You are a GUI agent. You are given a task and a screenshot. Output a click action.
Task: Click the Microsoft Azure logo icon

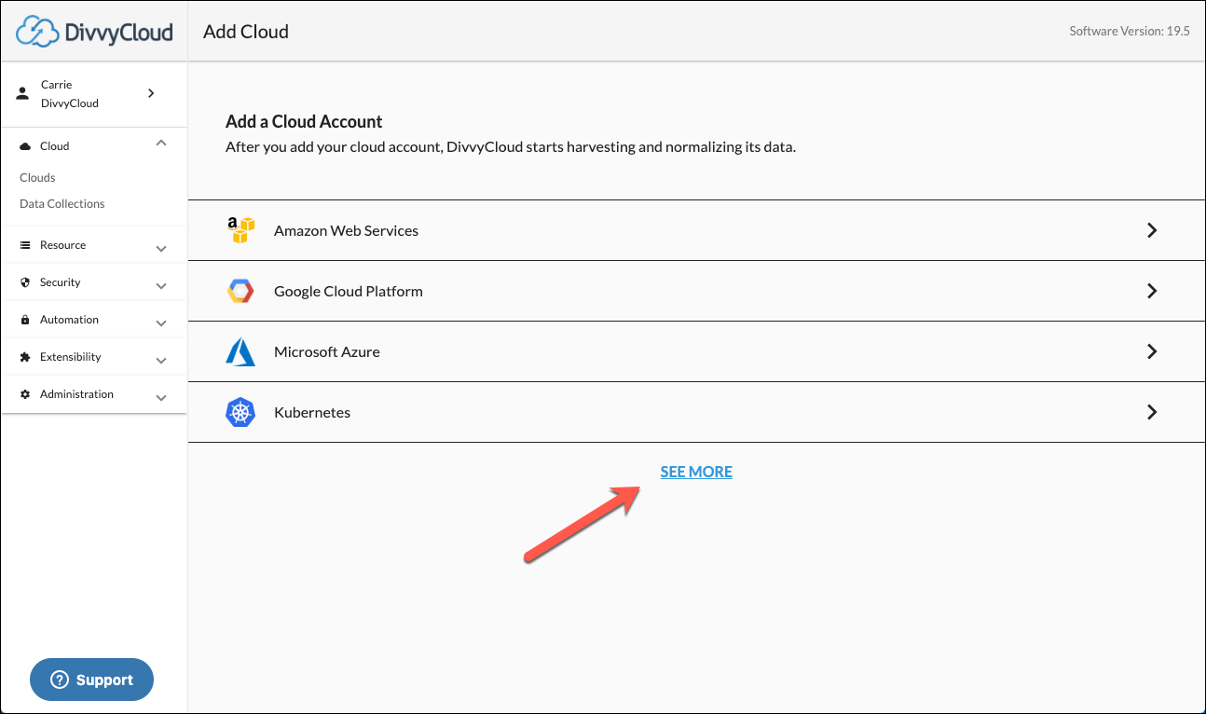click(240, 351)
